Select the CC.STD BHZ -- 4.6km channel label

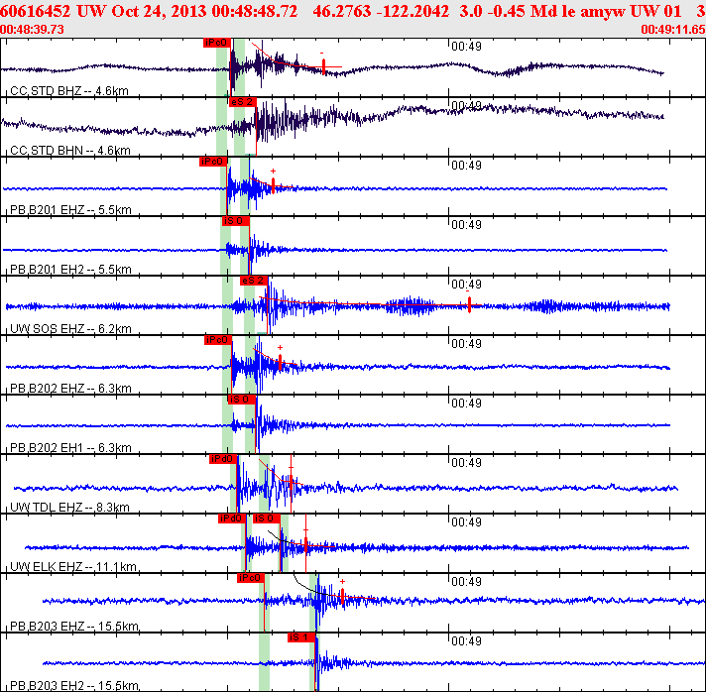coord(69,91)
